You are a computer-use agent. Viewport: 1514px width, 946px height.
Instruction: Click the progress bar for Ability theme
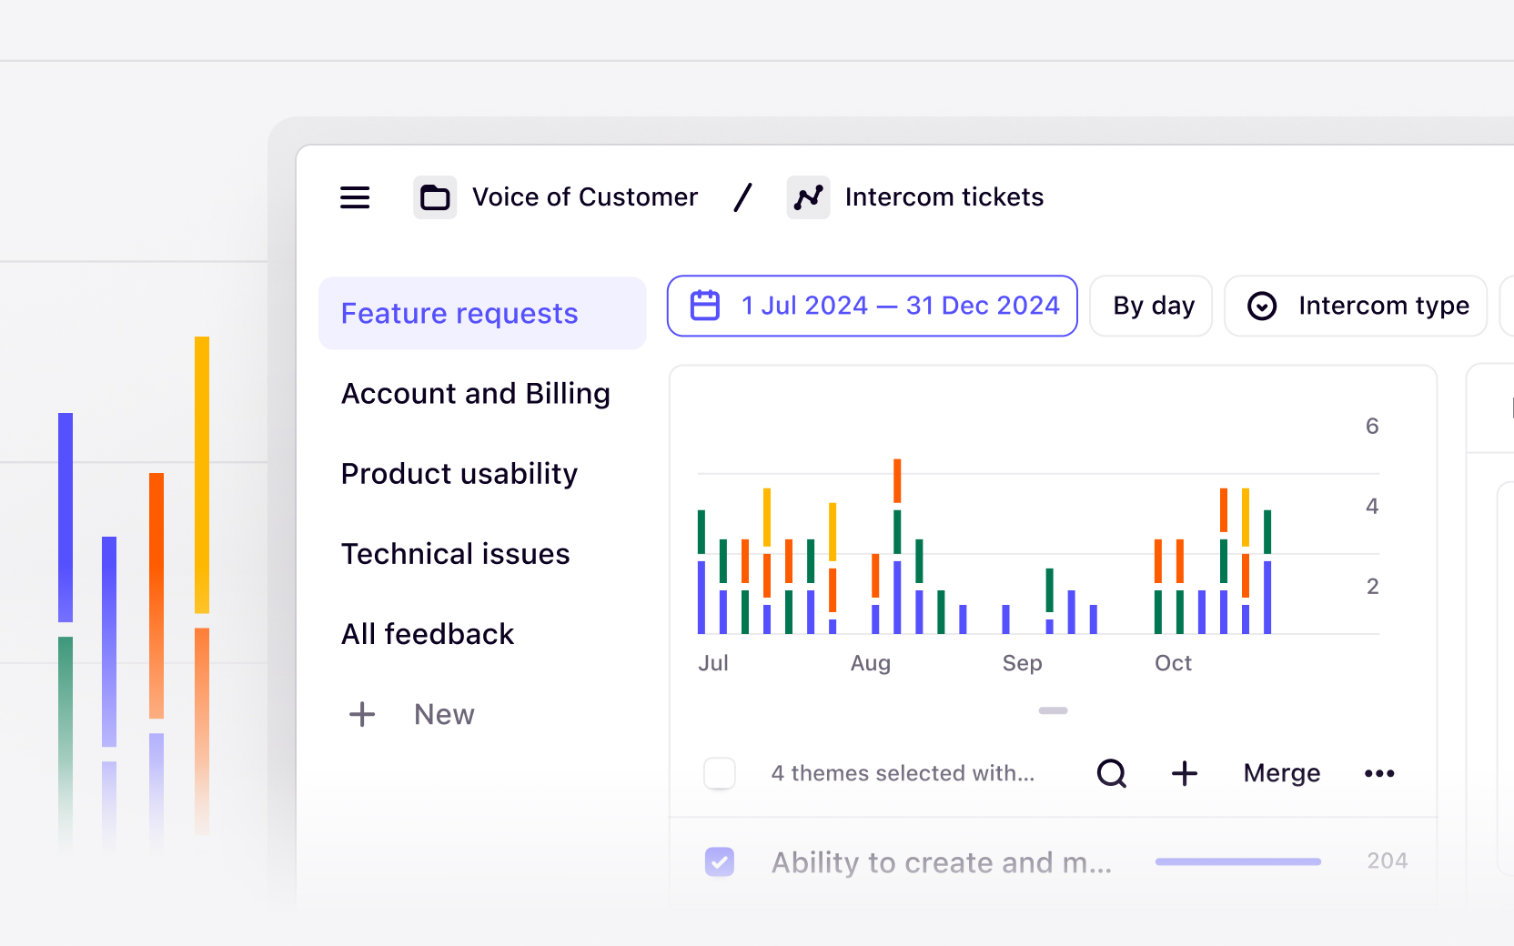click(x=1237, y=860)
